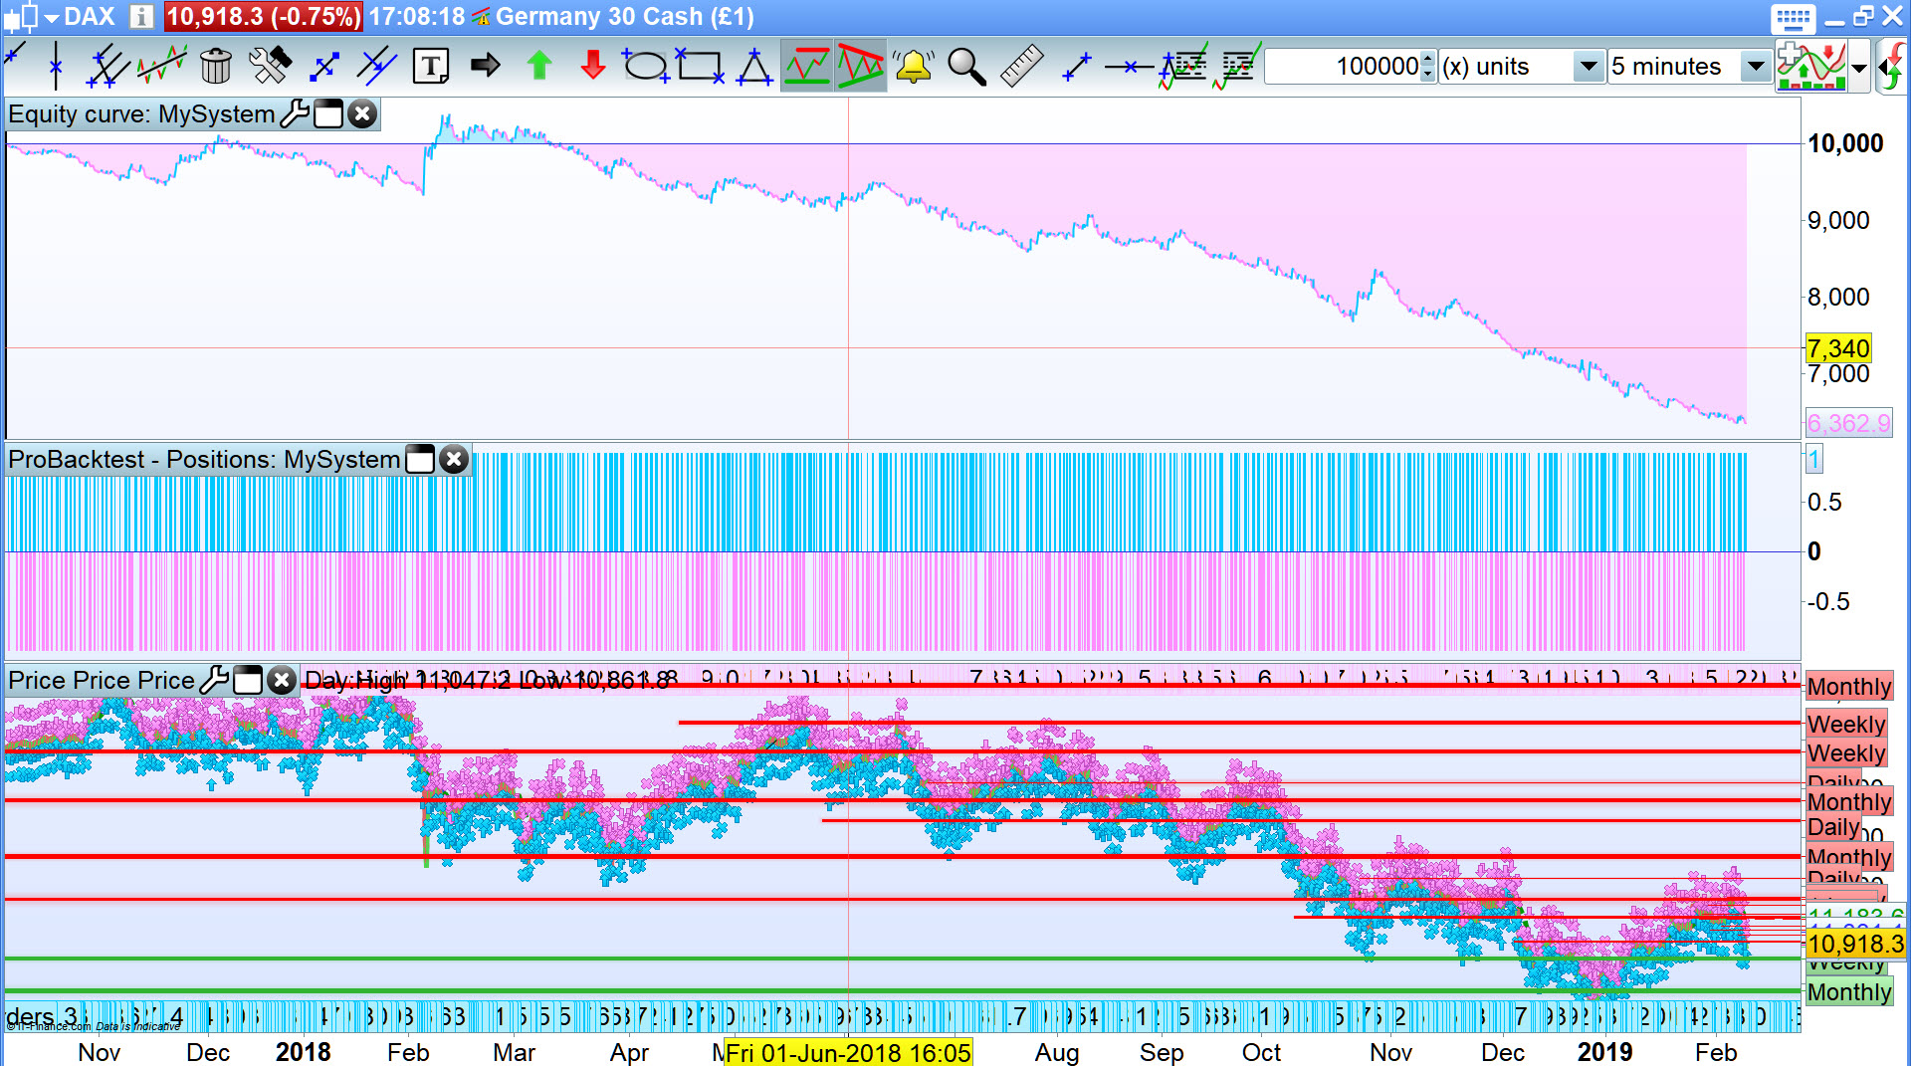Click the 10,000 equity axis label
Viewport: 1911px width, 1066px height.
(1845, 143)
